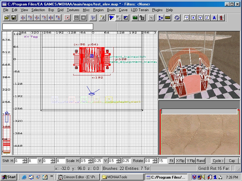Click the Open map folder icon
The image size is (242, 181).
[6, 18]
